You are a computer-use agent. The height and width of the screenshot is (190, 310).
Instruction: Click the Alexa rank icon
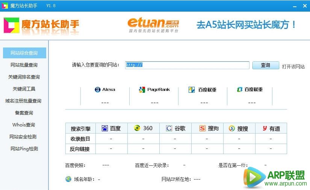point(97,89)
